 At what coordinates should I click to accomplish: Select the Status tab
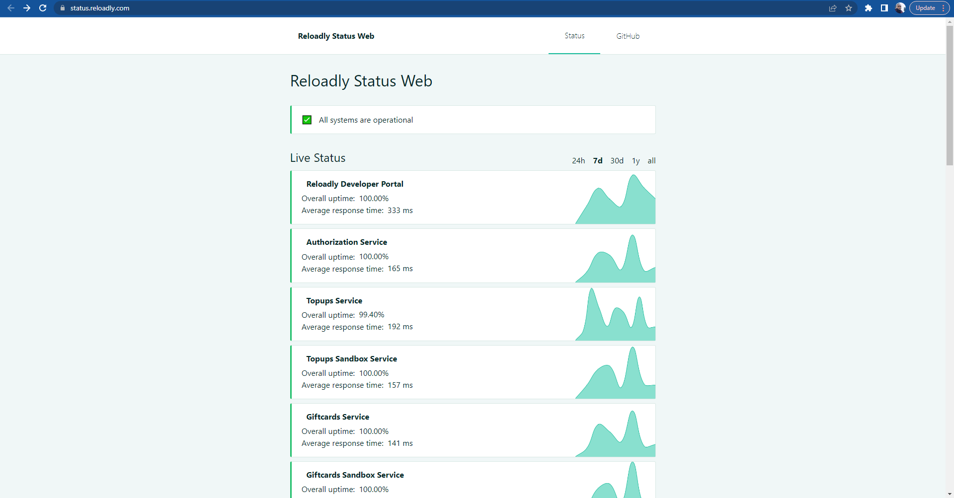pos(574,36)
